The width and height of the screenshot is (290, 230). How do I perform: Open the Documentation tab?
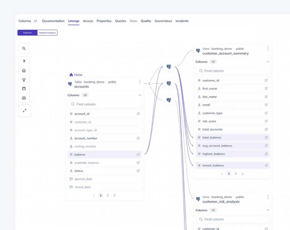coord(53,21)
